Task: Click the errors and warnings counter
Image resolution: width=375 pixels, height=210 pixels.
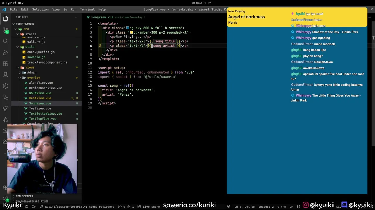Action: tap(126, 206)
